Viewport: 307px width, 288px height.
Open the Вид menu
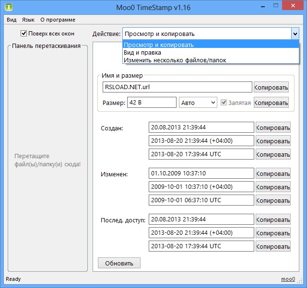click(x=12, y=20)
